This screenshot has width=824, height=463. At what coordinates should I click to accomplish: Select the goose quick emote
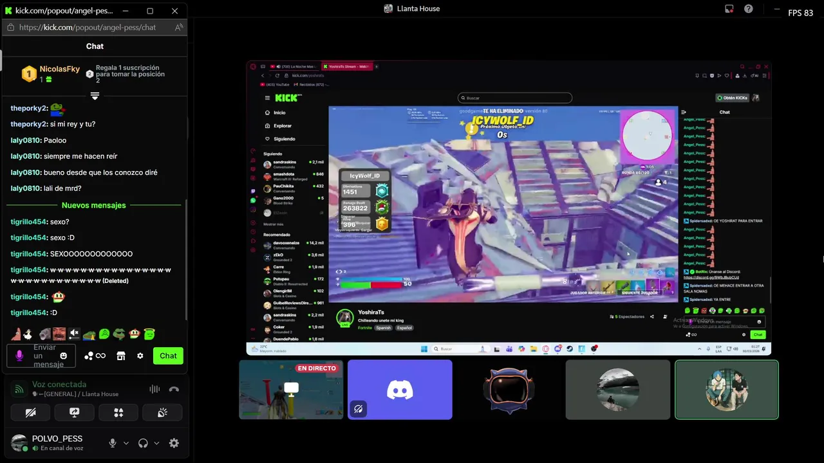(x=28, y=334)
